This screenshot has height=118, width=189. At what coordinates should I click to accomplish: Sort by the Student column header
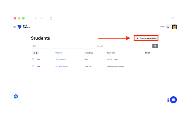pos(59,53)
